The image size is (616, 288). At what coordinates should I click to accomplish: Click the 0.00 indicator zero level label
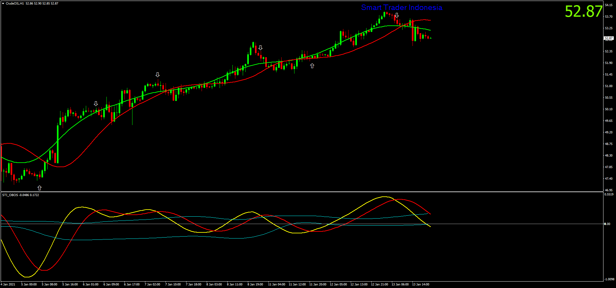point(607,224)
